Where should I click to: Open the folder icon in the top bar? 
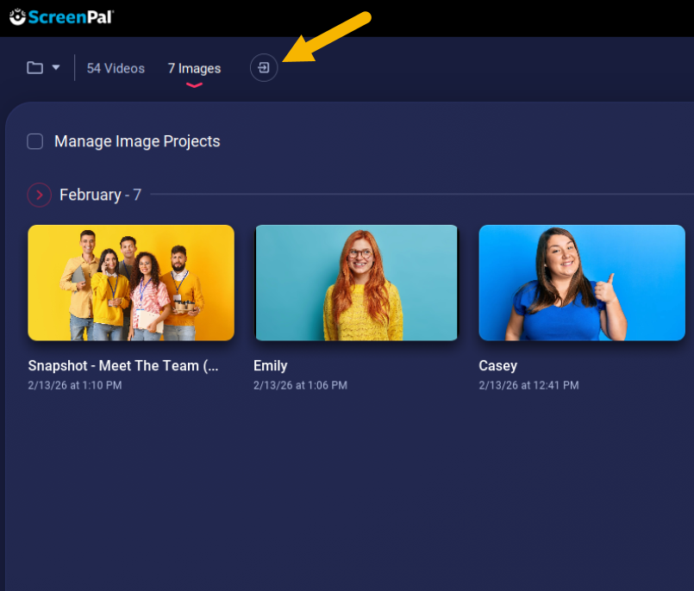click(x=35, y=68)
